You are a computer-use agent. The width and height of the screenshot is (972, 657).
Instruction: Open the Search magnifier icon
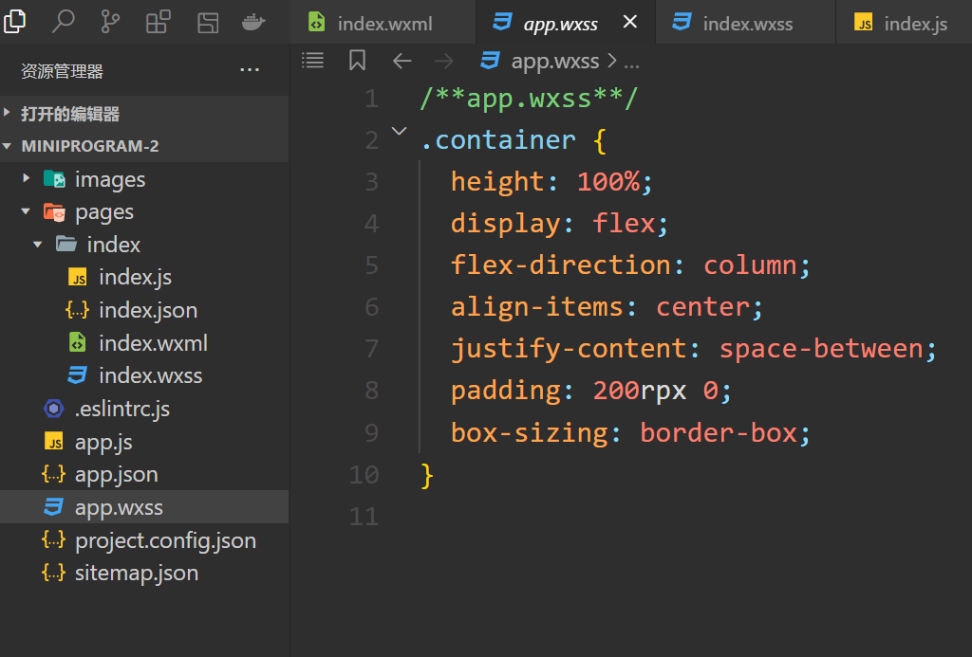coord(63,22)
